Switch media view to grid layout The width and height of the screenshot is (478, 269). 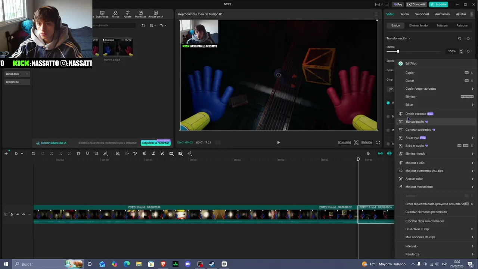point(143,25)
